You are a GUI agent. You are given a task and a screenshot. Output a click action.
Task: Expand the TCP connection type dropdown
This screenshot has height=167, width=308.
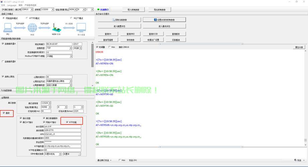(x=71, y=48)
